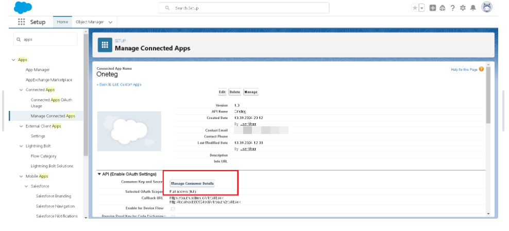Click the Salesforce cloud logo
The image size is (509, 231).
[23, 7]
